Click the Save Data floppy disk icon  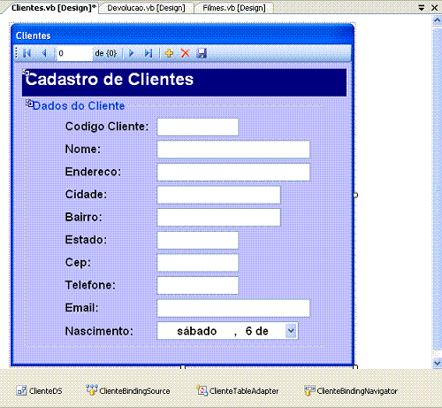[x=202, y=53]
